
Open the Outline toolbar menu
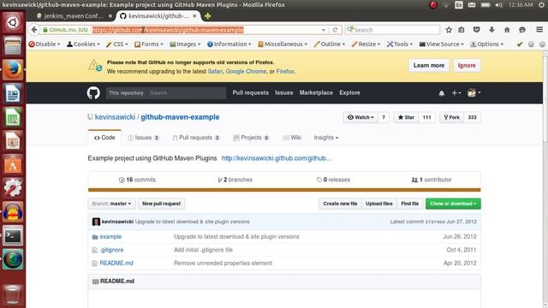pos(329,44)
